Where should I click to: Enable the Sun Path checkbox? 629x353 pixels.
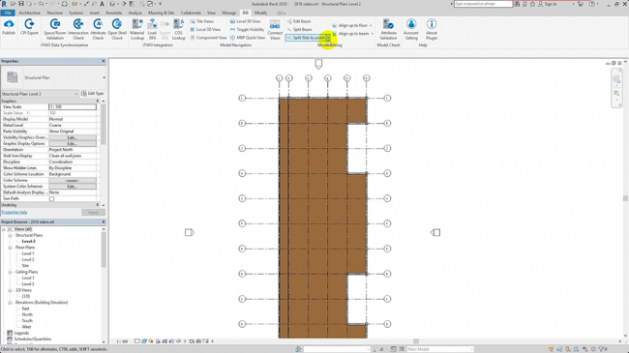click(x=51, y=199)
